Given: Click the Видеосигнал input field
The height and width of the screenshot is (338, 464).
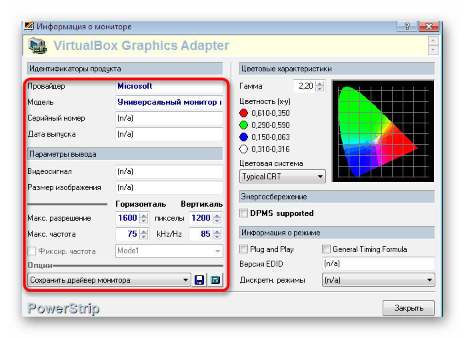Looking at the screenshot, I should pyautogui.click(x=169, y=171).
